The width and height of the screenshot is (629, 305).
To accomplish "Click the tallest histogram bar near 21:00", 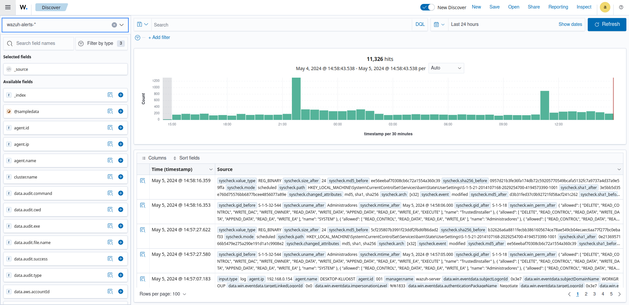I will coord(296,98).
